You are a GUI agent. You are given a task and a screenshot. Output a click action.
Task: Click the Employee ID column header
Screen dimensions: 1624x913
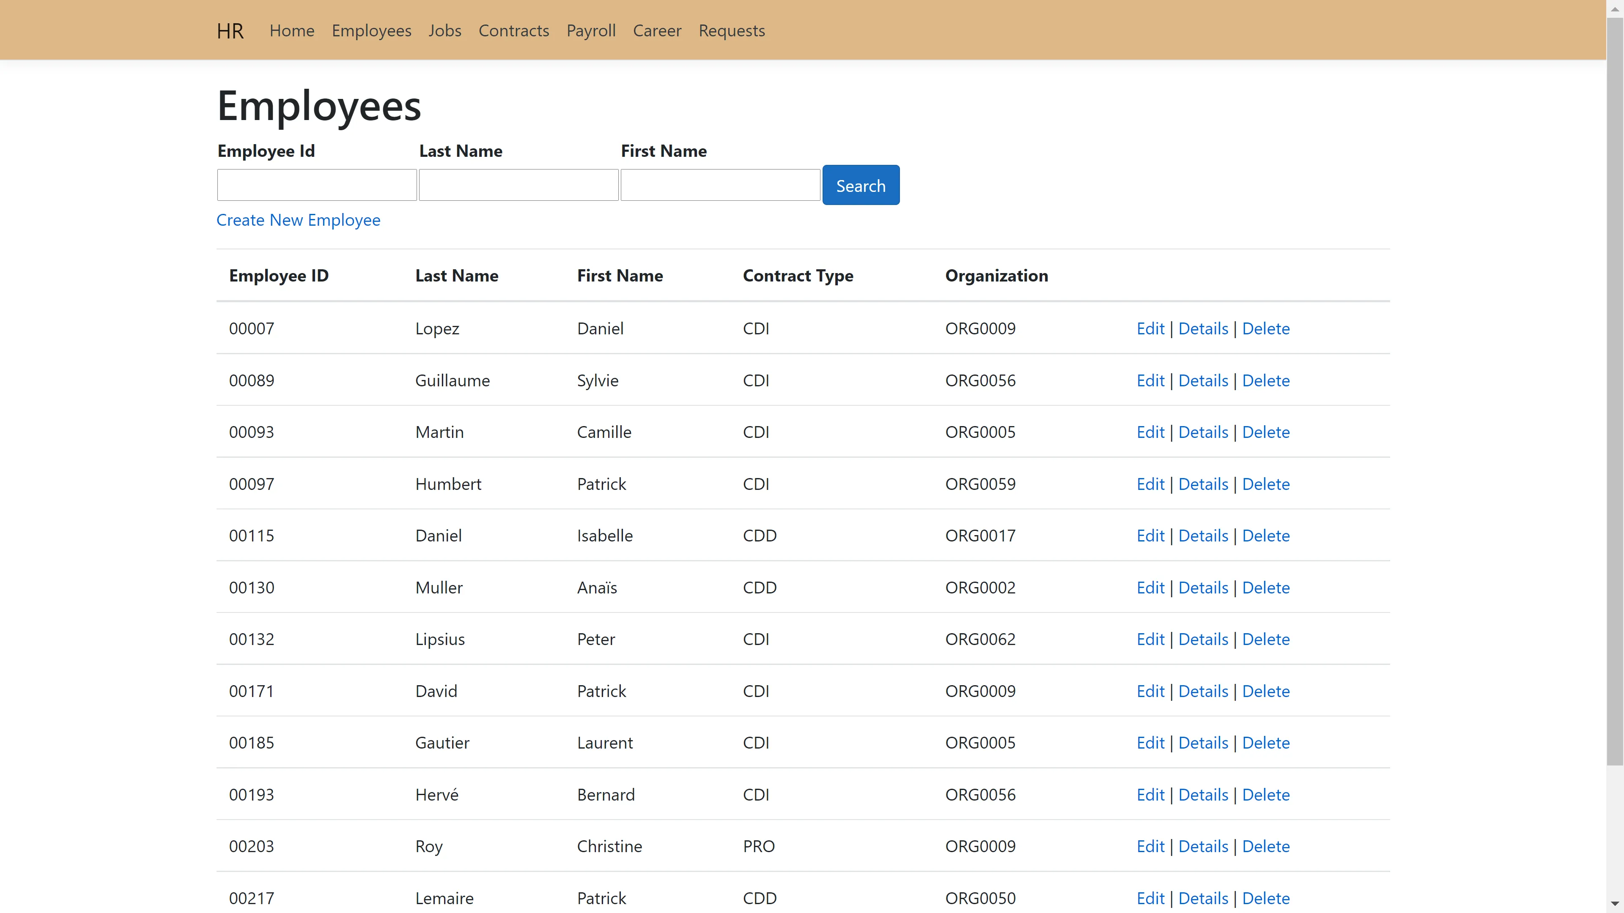coord(279,276)
